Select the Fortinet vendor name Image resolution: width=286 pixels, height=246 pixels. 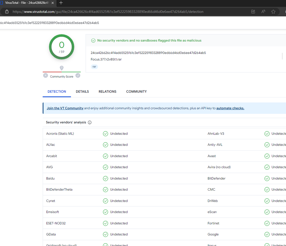(x=213, y=223)
